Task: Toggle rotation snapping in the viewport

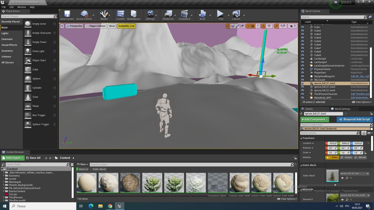Action: [x=263, y=26]
